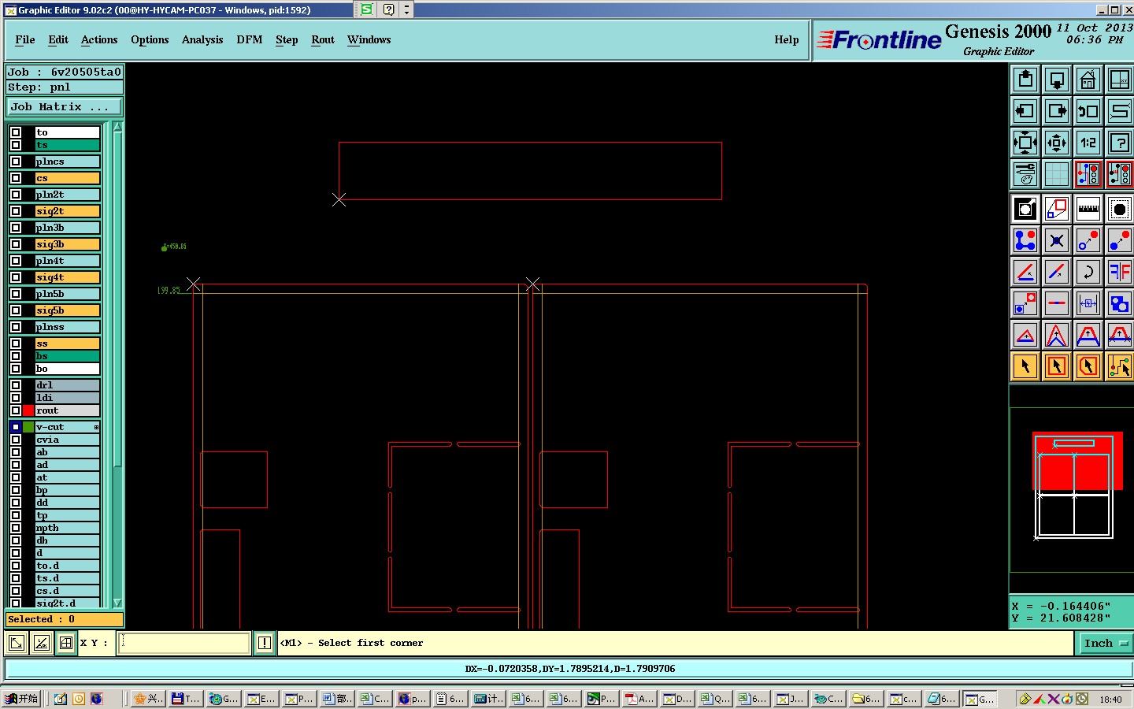1134x709 pixels.
Task: Open the Rout menu
Action: pyautogui.click(x=323, y=39)
